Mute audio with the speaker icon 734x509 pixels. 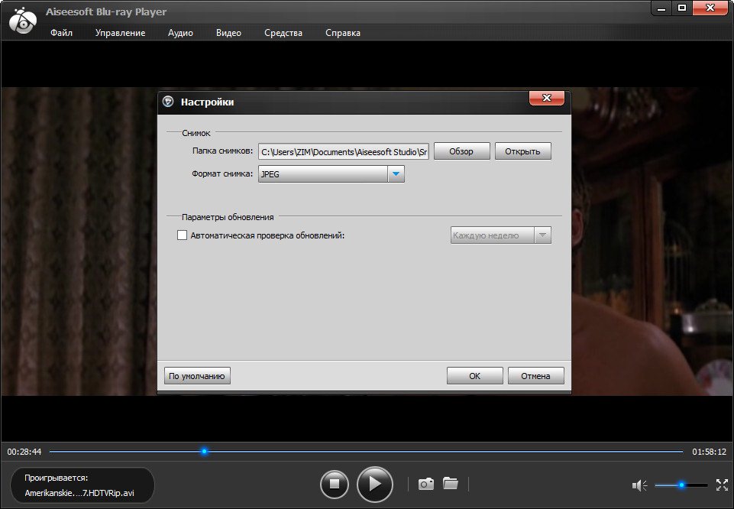click(639, 485)
